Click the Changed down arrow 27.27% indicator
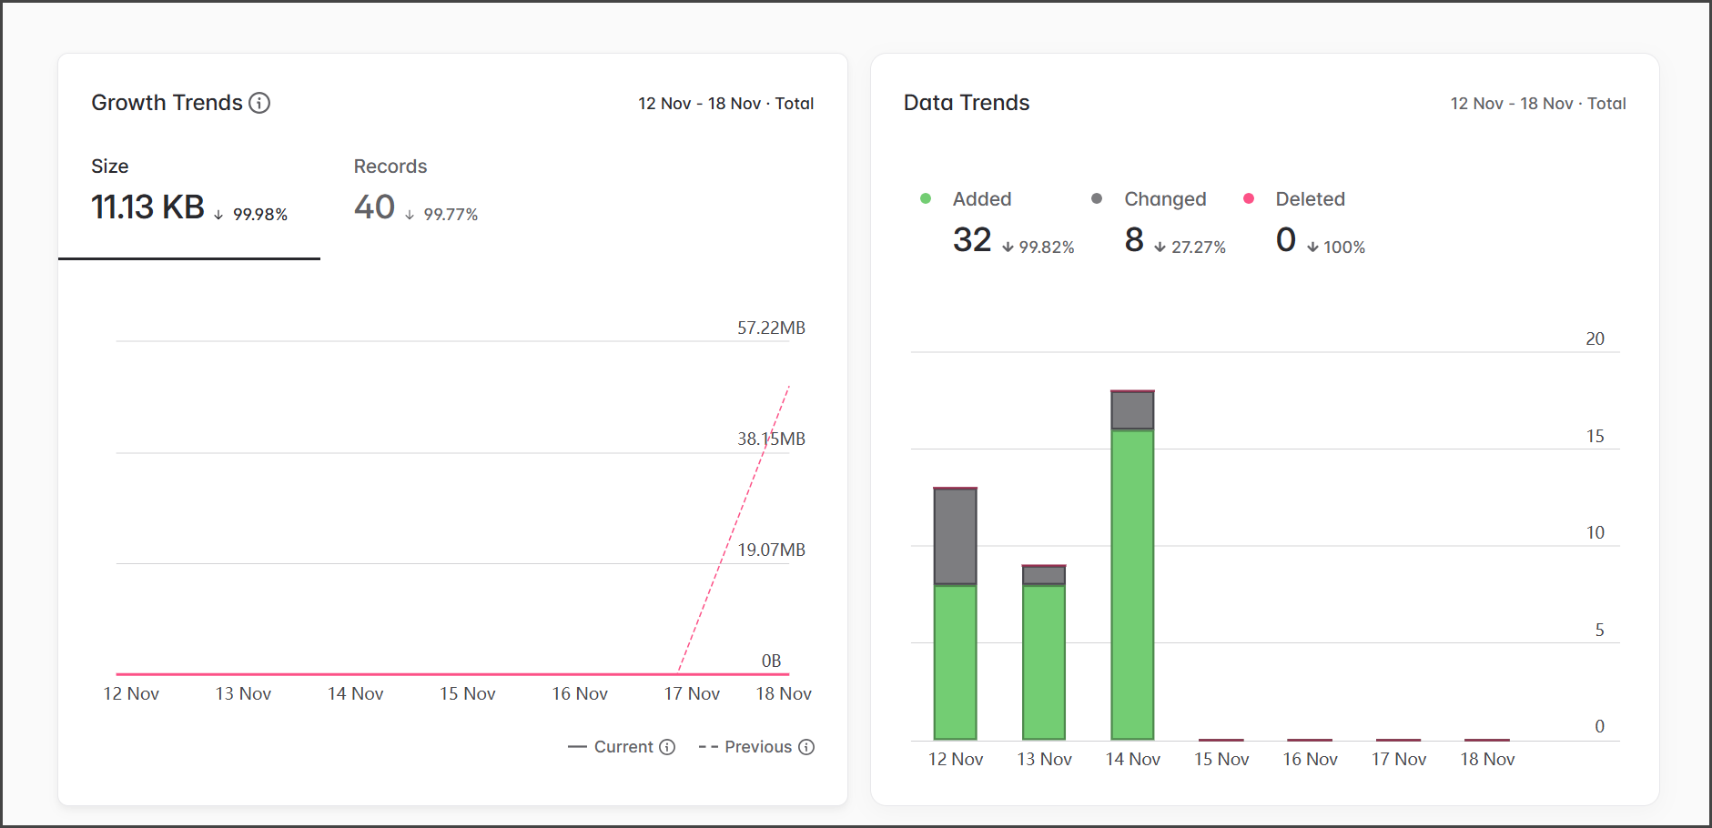Image resolution: width=1712 pixels, height=828 pixels. 1190,247
